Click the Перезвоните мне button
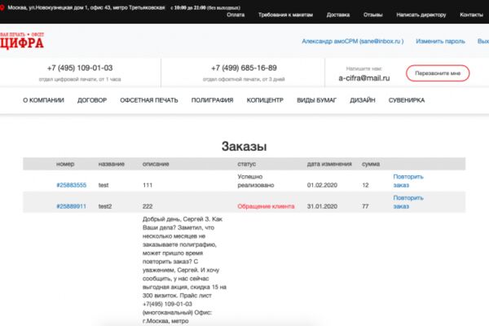Viewport: 489px width, 326px height. coord(438,73)
